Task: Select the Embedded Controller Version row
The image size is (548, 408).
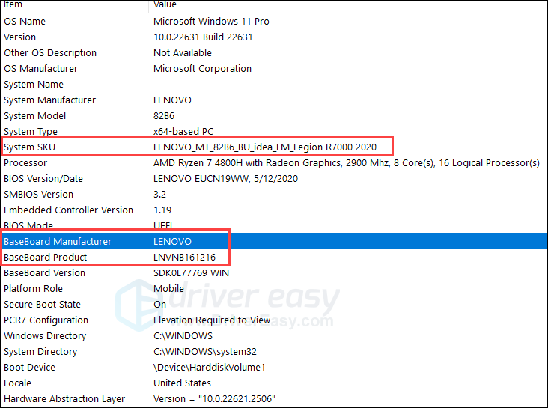Action: click(x=274, y=210)
